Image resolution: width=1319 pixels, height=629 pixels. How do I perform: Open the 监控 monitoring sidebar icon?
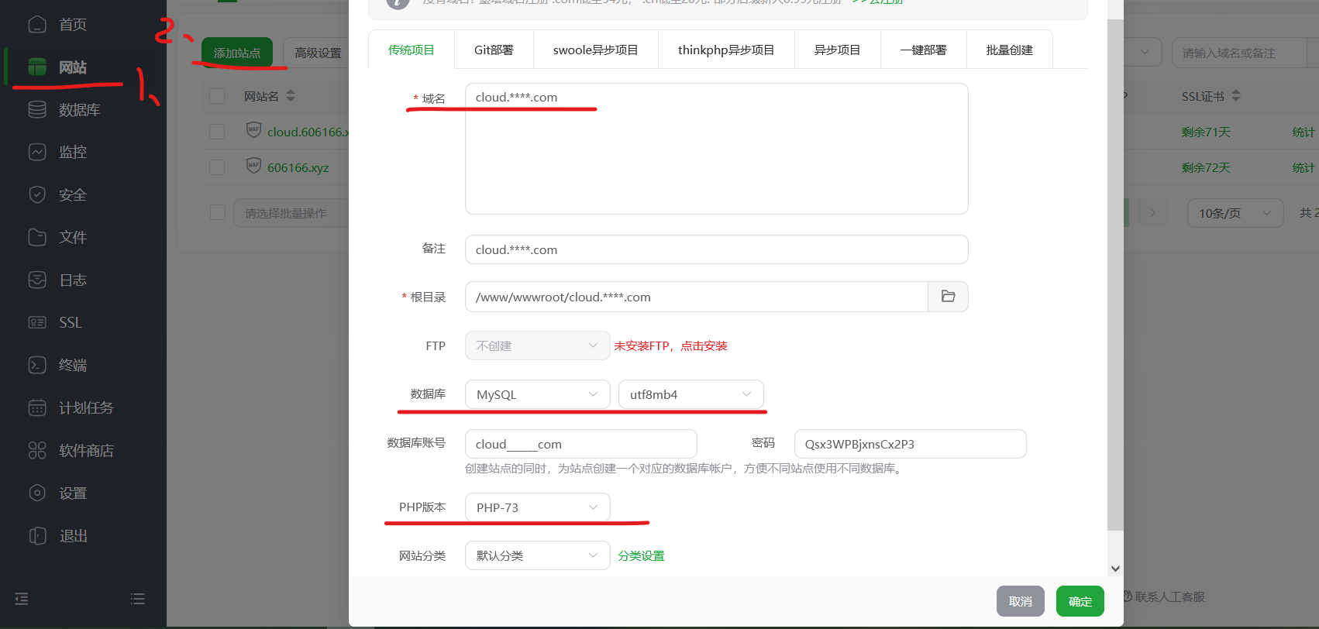pyautogui.click(x=37, y=153)
